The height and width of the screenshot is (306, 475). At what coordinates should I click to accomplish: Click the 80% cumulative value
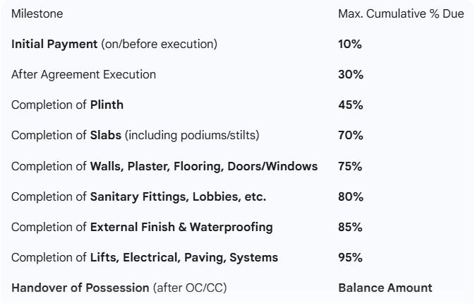pos(350,197)
